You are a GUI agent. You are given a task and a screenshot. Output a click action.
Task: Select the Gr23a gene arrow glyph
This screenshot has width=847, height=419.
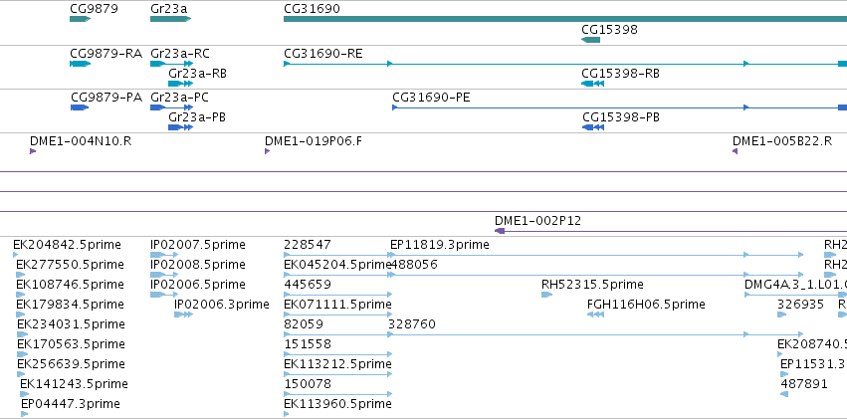[168, 19]
